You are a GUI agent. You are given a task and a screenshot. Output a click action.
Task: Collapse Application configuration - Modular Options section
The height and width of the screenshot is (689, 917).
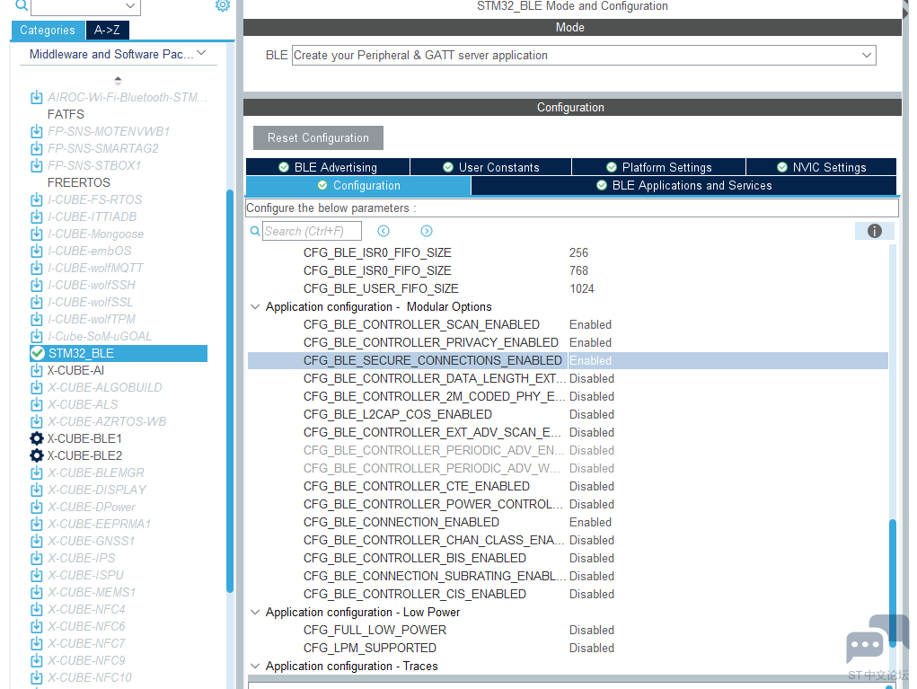(255, 306)
